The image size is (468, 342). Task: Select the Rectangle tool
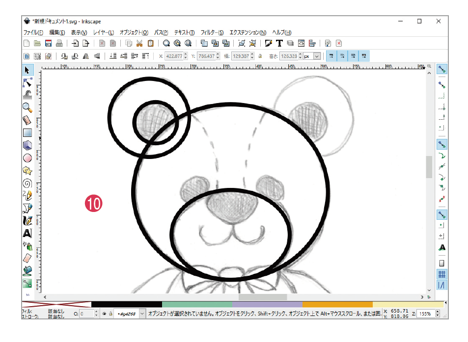27,132
